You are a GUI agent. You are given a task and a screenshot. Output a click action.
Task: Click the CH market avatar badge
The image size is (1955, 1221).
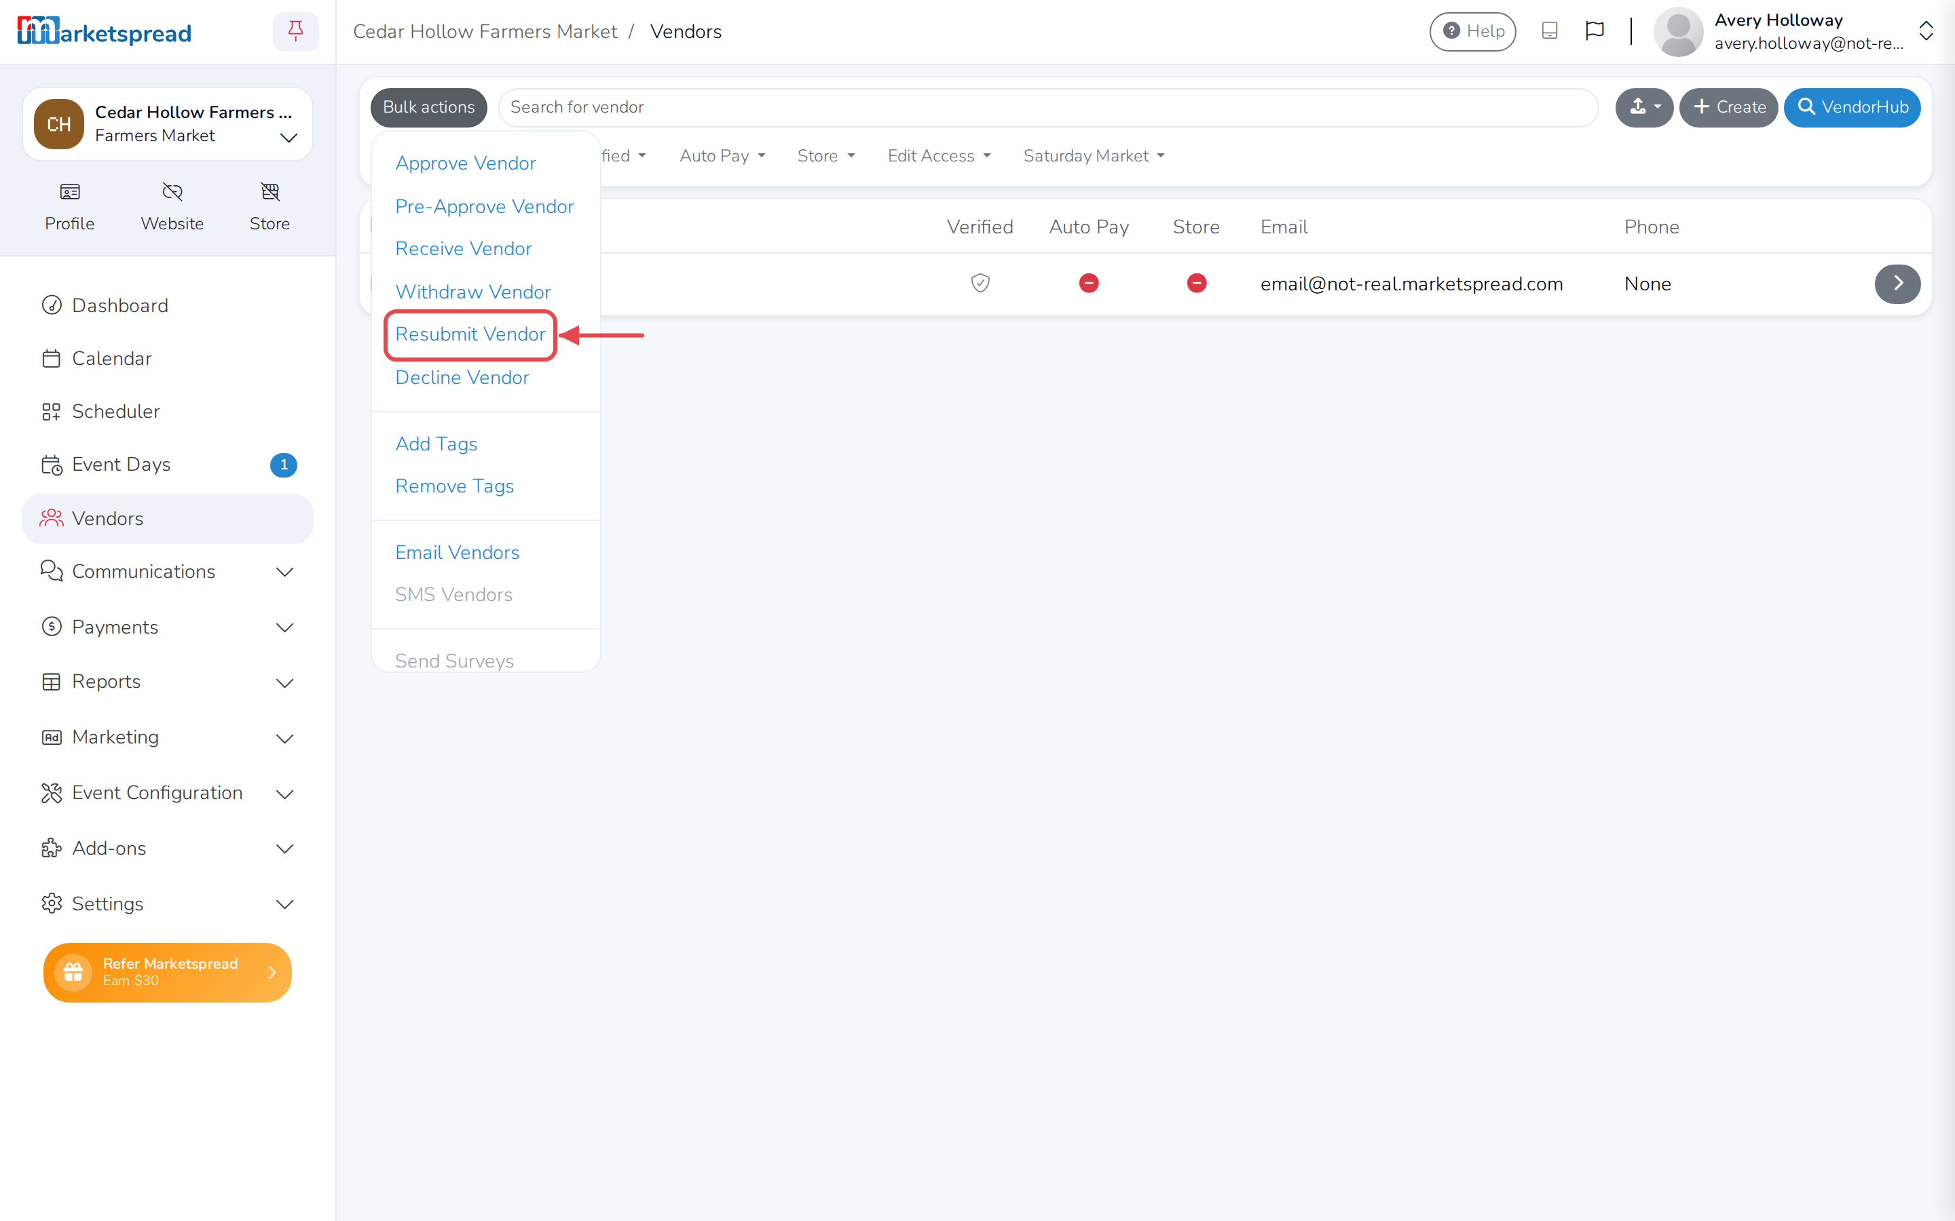pyautogui.click(x=59, y=124)
